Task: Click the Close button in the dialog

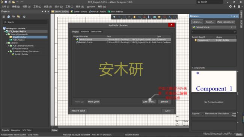Action: (168, 111)
